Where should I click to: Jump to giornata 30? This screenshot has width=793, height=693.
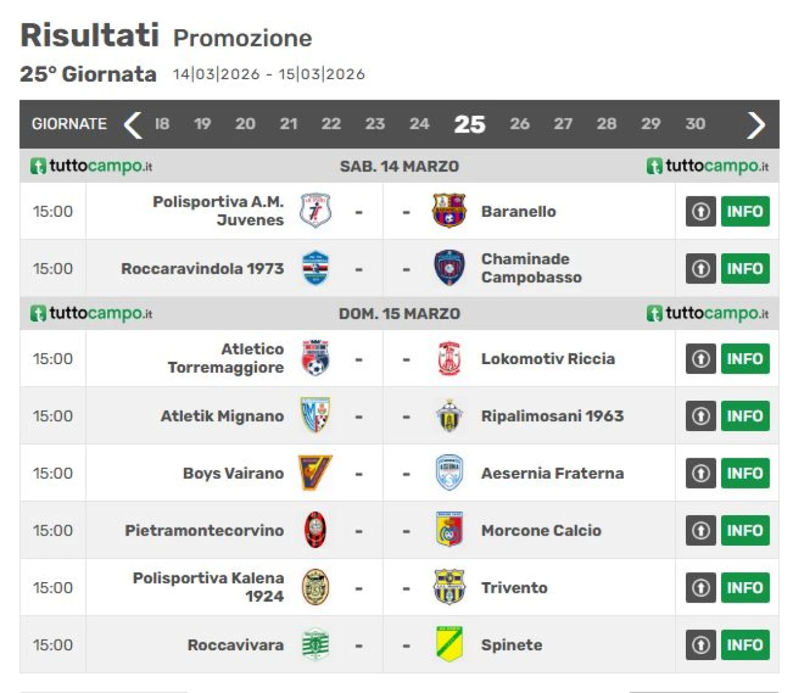[x=695, y=124]
